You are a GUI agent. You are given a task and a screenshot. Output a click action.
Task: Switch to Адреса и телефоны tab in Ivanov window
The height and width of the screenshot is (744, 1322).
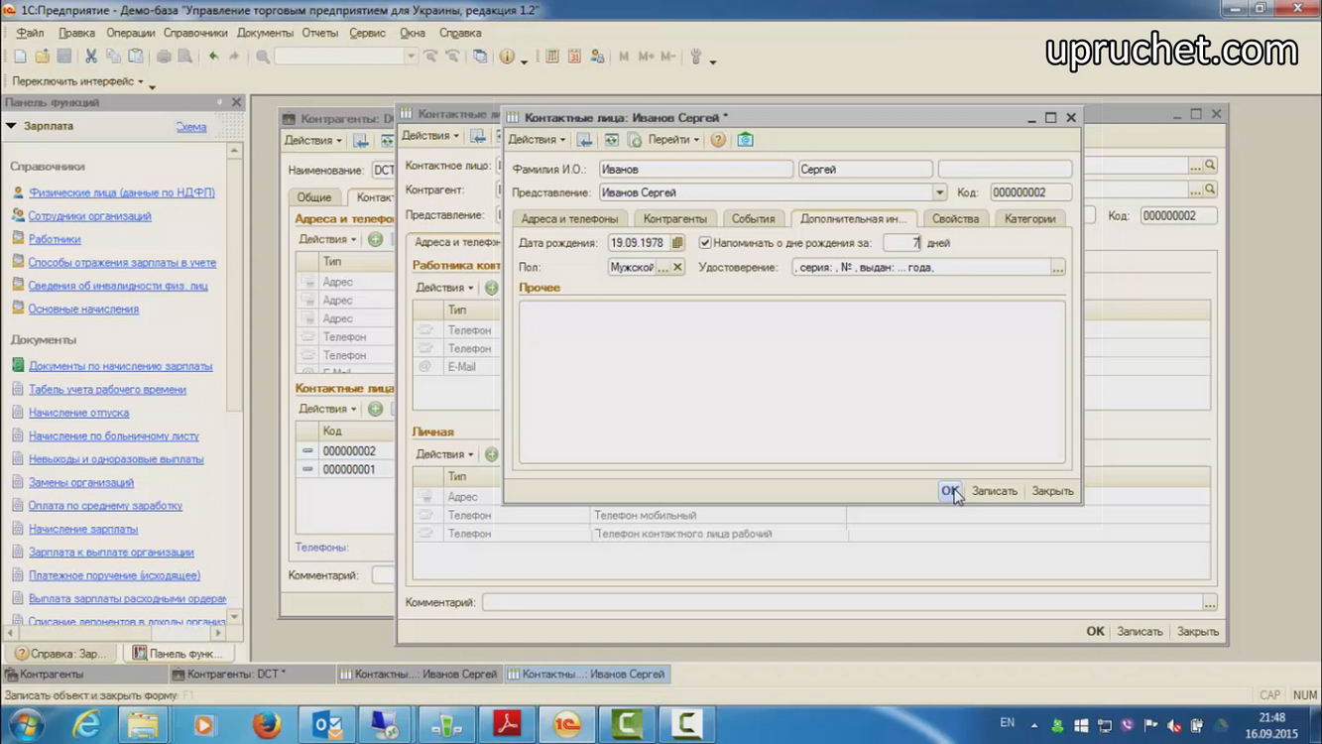tap(569, 218)
